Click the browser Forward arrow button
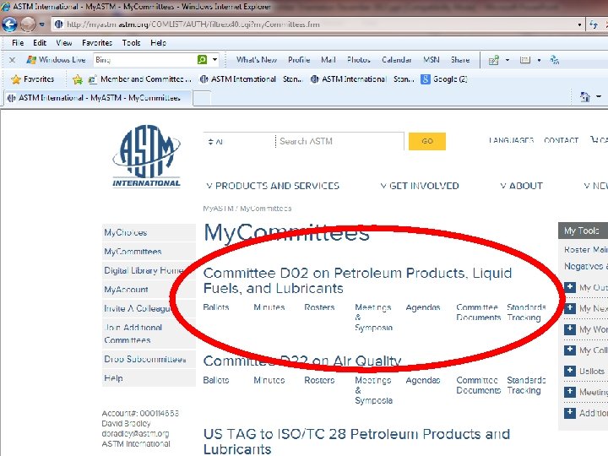This screenshot has width=608, height=456. [x=28, y=24]
